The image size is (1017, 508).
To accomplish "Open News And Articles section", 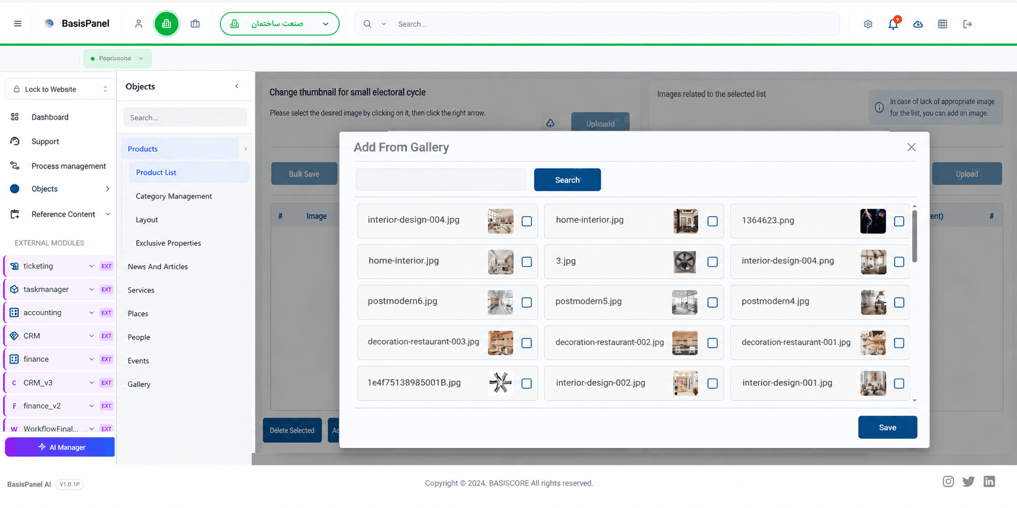I will point(158,267).
